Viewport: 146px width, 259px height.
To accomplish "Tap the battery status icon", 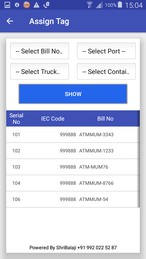I will click(120, 5).
